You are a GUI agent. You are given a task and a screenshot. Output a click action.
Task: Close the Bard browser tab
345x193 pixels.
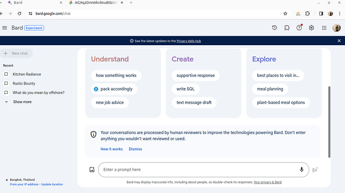[61, 2]
